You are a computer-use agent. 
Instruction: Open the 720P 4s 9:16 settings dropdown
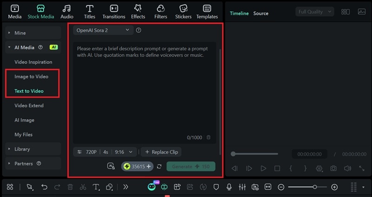pyautogui.click(x=105, y=152)
